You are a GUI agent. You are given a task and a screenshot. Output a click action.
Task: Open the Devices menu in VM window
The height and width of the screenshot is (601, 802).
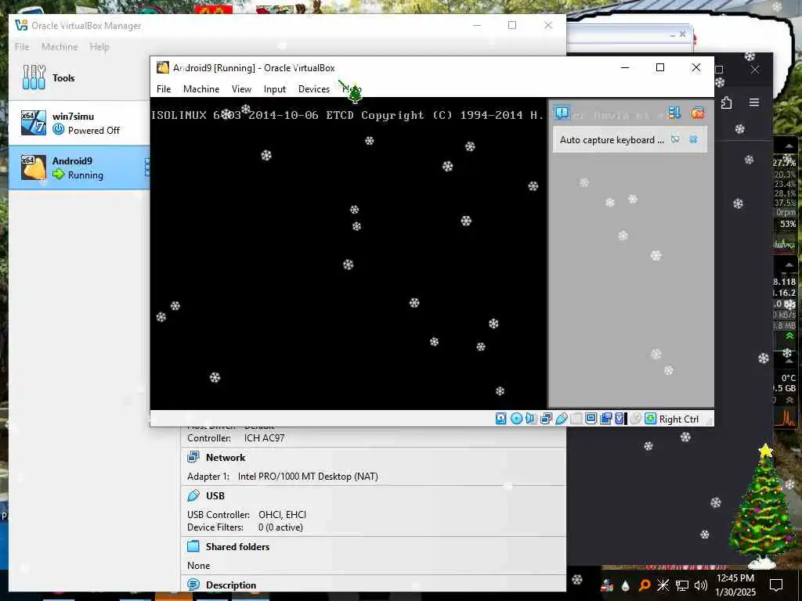coord(313,89)
